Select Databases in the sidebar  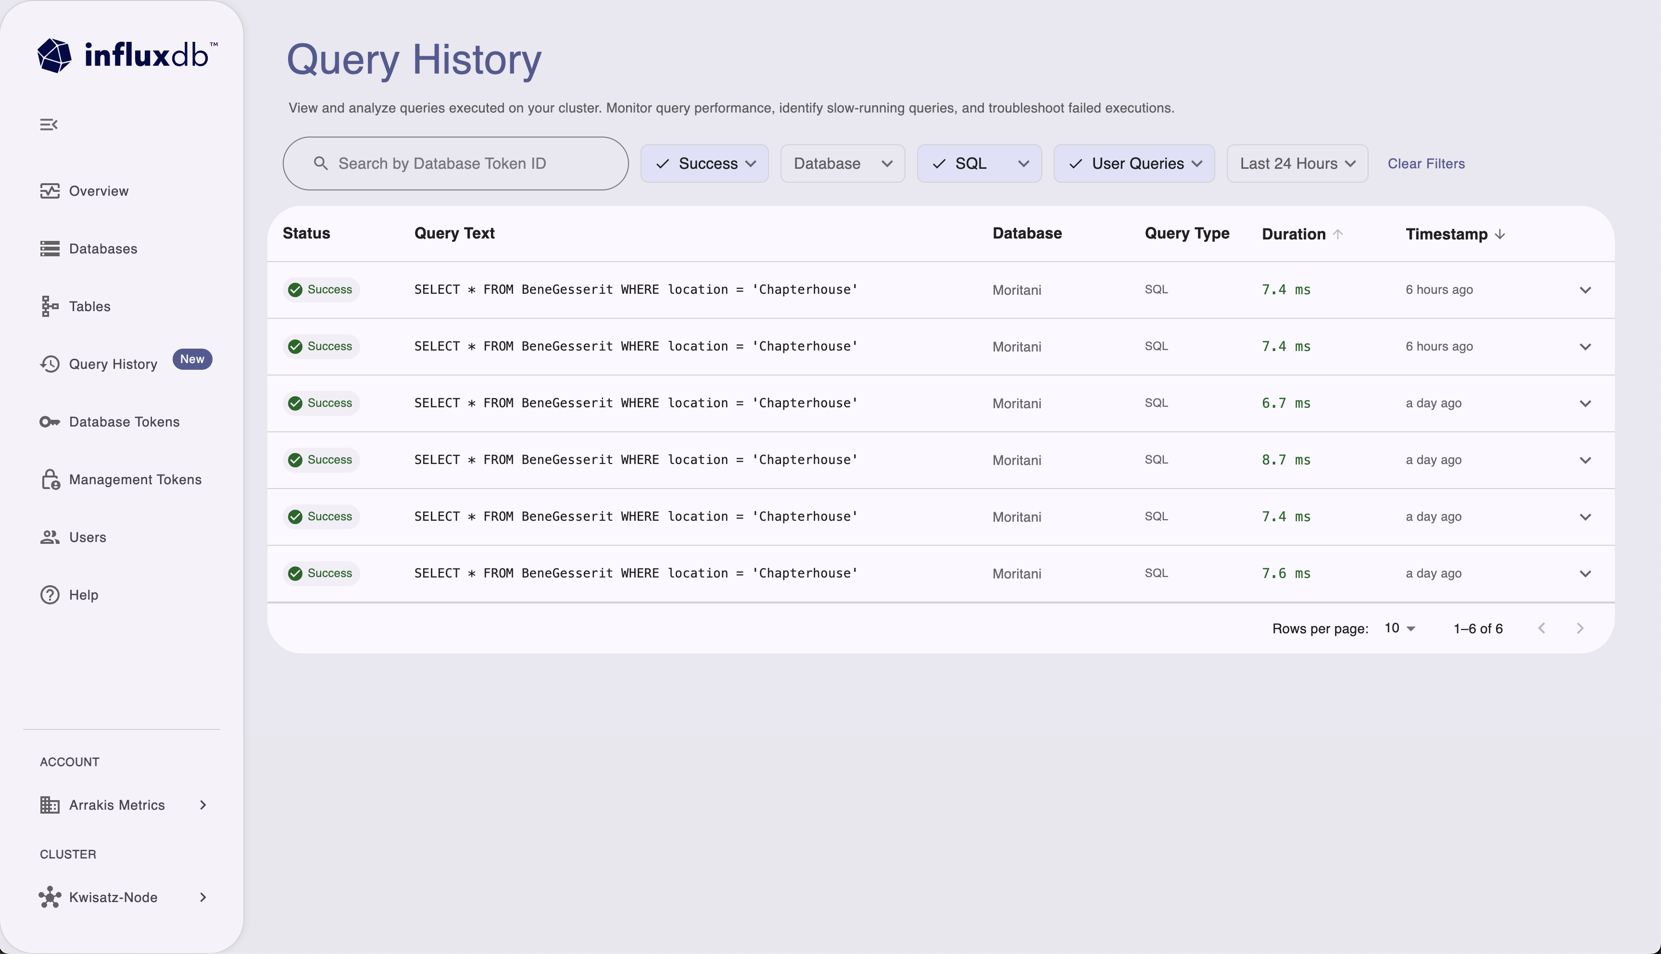(102, 248)
